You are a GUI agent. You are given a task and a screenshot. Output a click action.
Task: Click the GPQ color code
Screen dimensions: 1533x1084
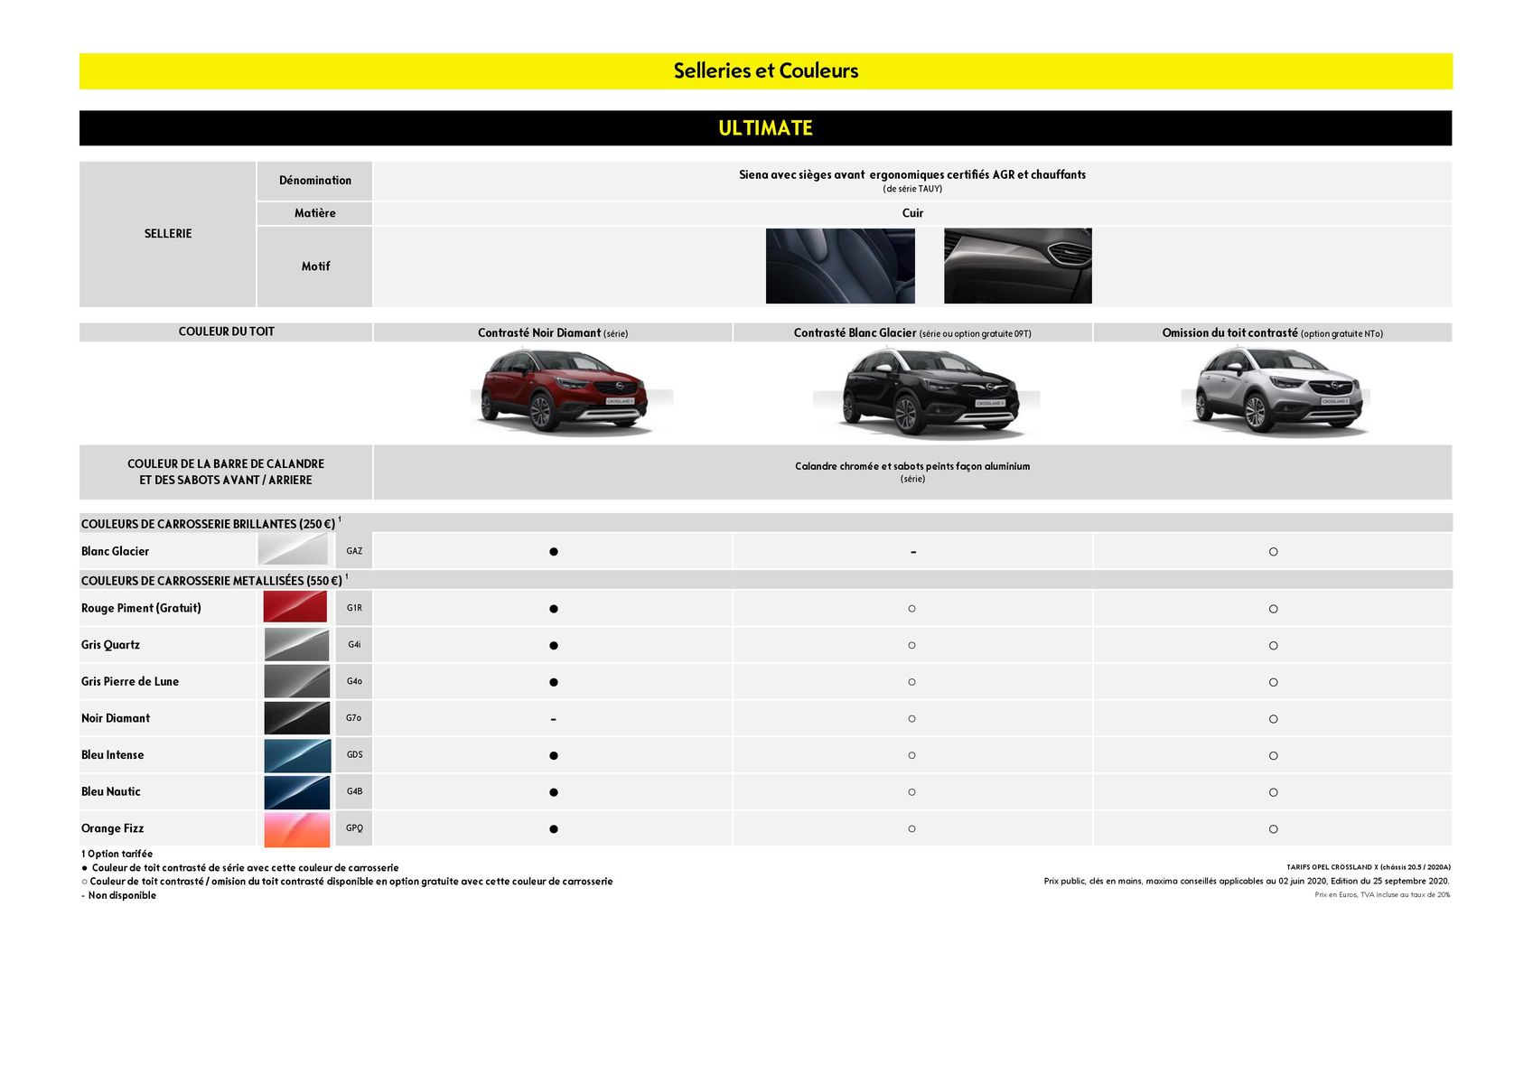coord(354,828)
